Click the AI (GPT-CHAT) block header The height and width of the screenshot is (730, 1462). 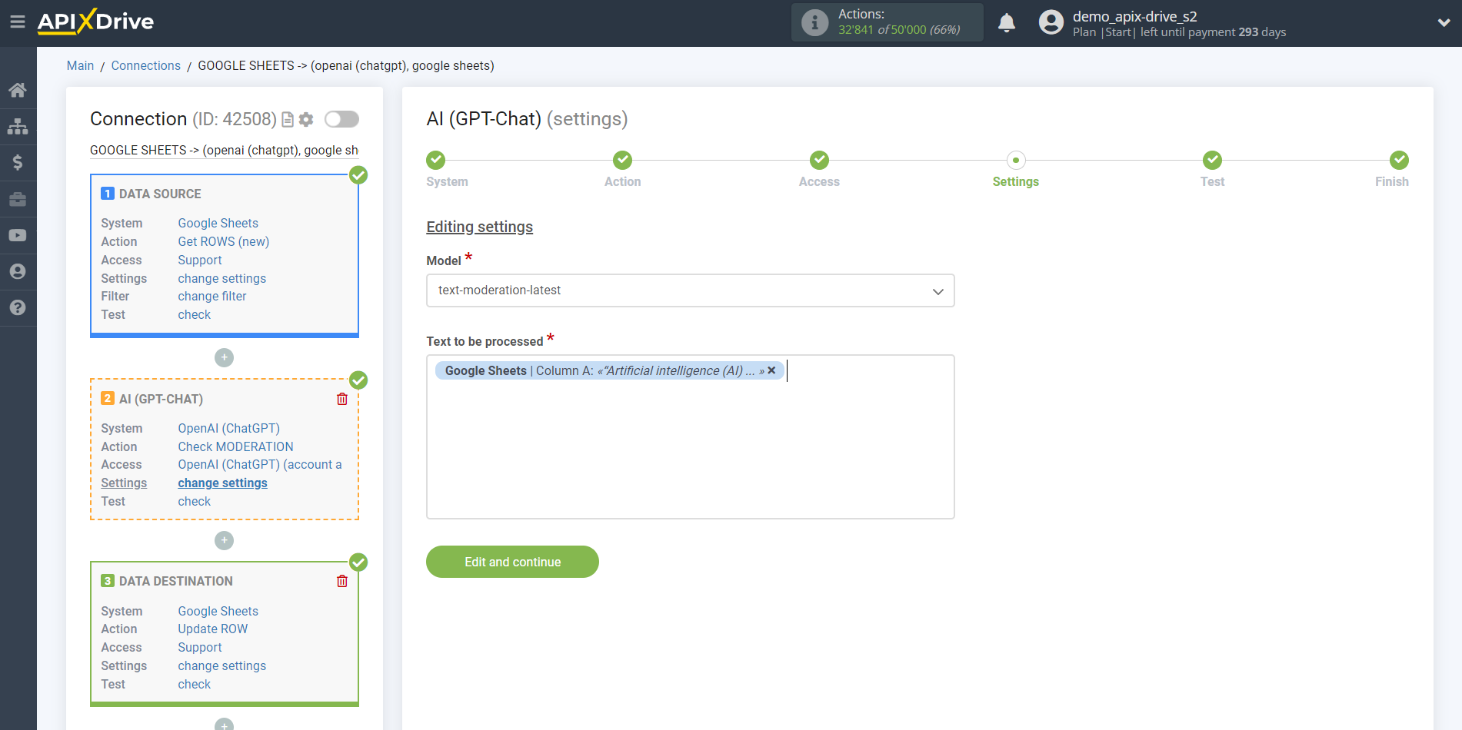pos(161,399)
